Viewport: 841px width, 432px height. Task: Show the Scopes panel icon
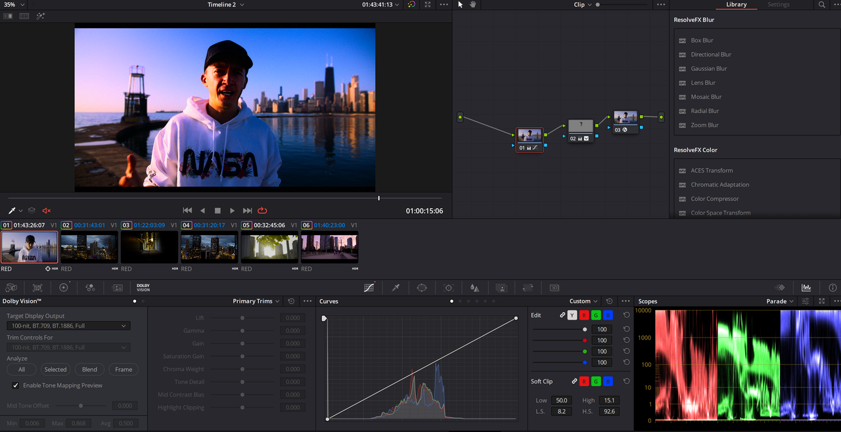[x=806, y=288]
